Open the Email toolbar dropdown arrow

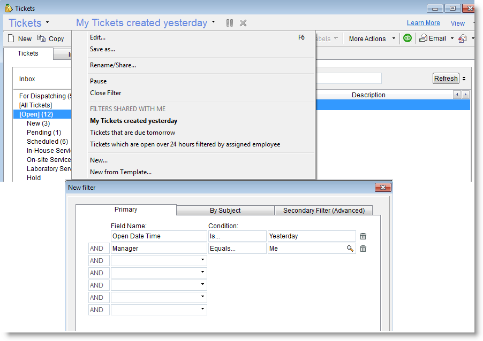tap(452, 38)
